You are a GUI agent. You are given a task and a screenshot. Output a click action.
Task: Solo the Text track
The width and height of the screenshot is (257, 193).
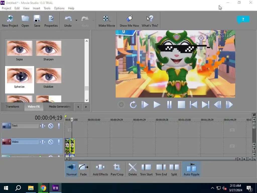click(59, 126)
